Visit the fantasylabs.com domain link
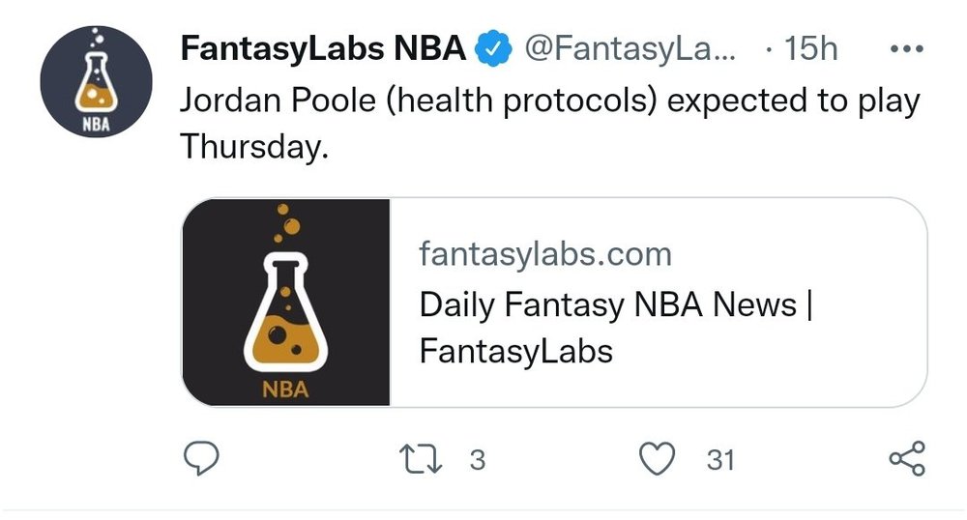 [545, 254]
